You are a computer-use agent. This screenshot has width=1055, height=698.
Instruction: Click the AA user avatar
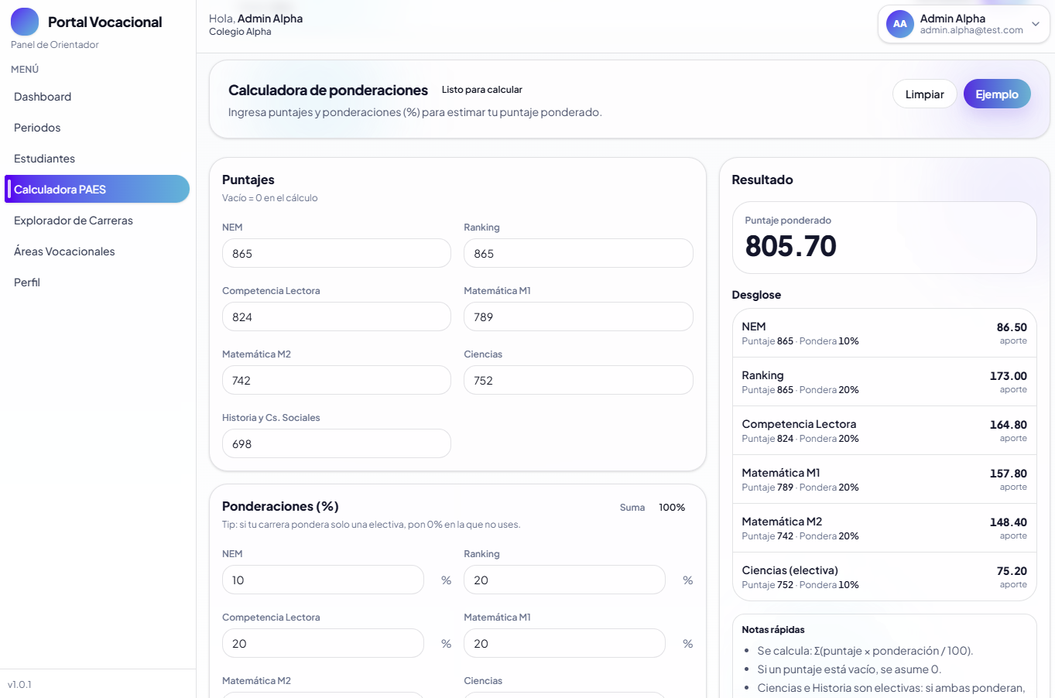[x=899, y=24]
